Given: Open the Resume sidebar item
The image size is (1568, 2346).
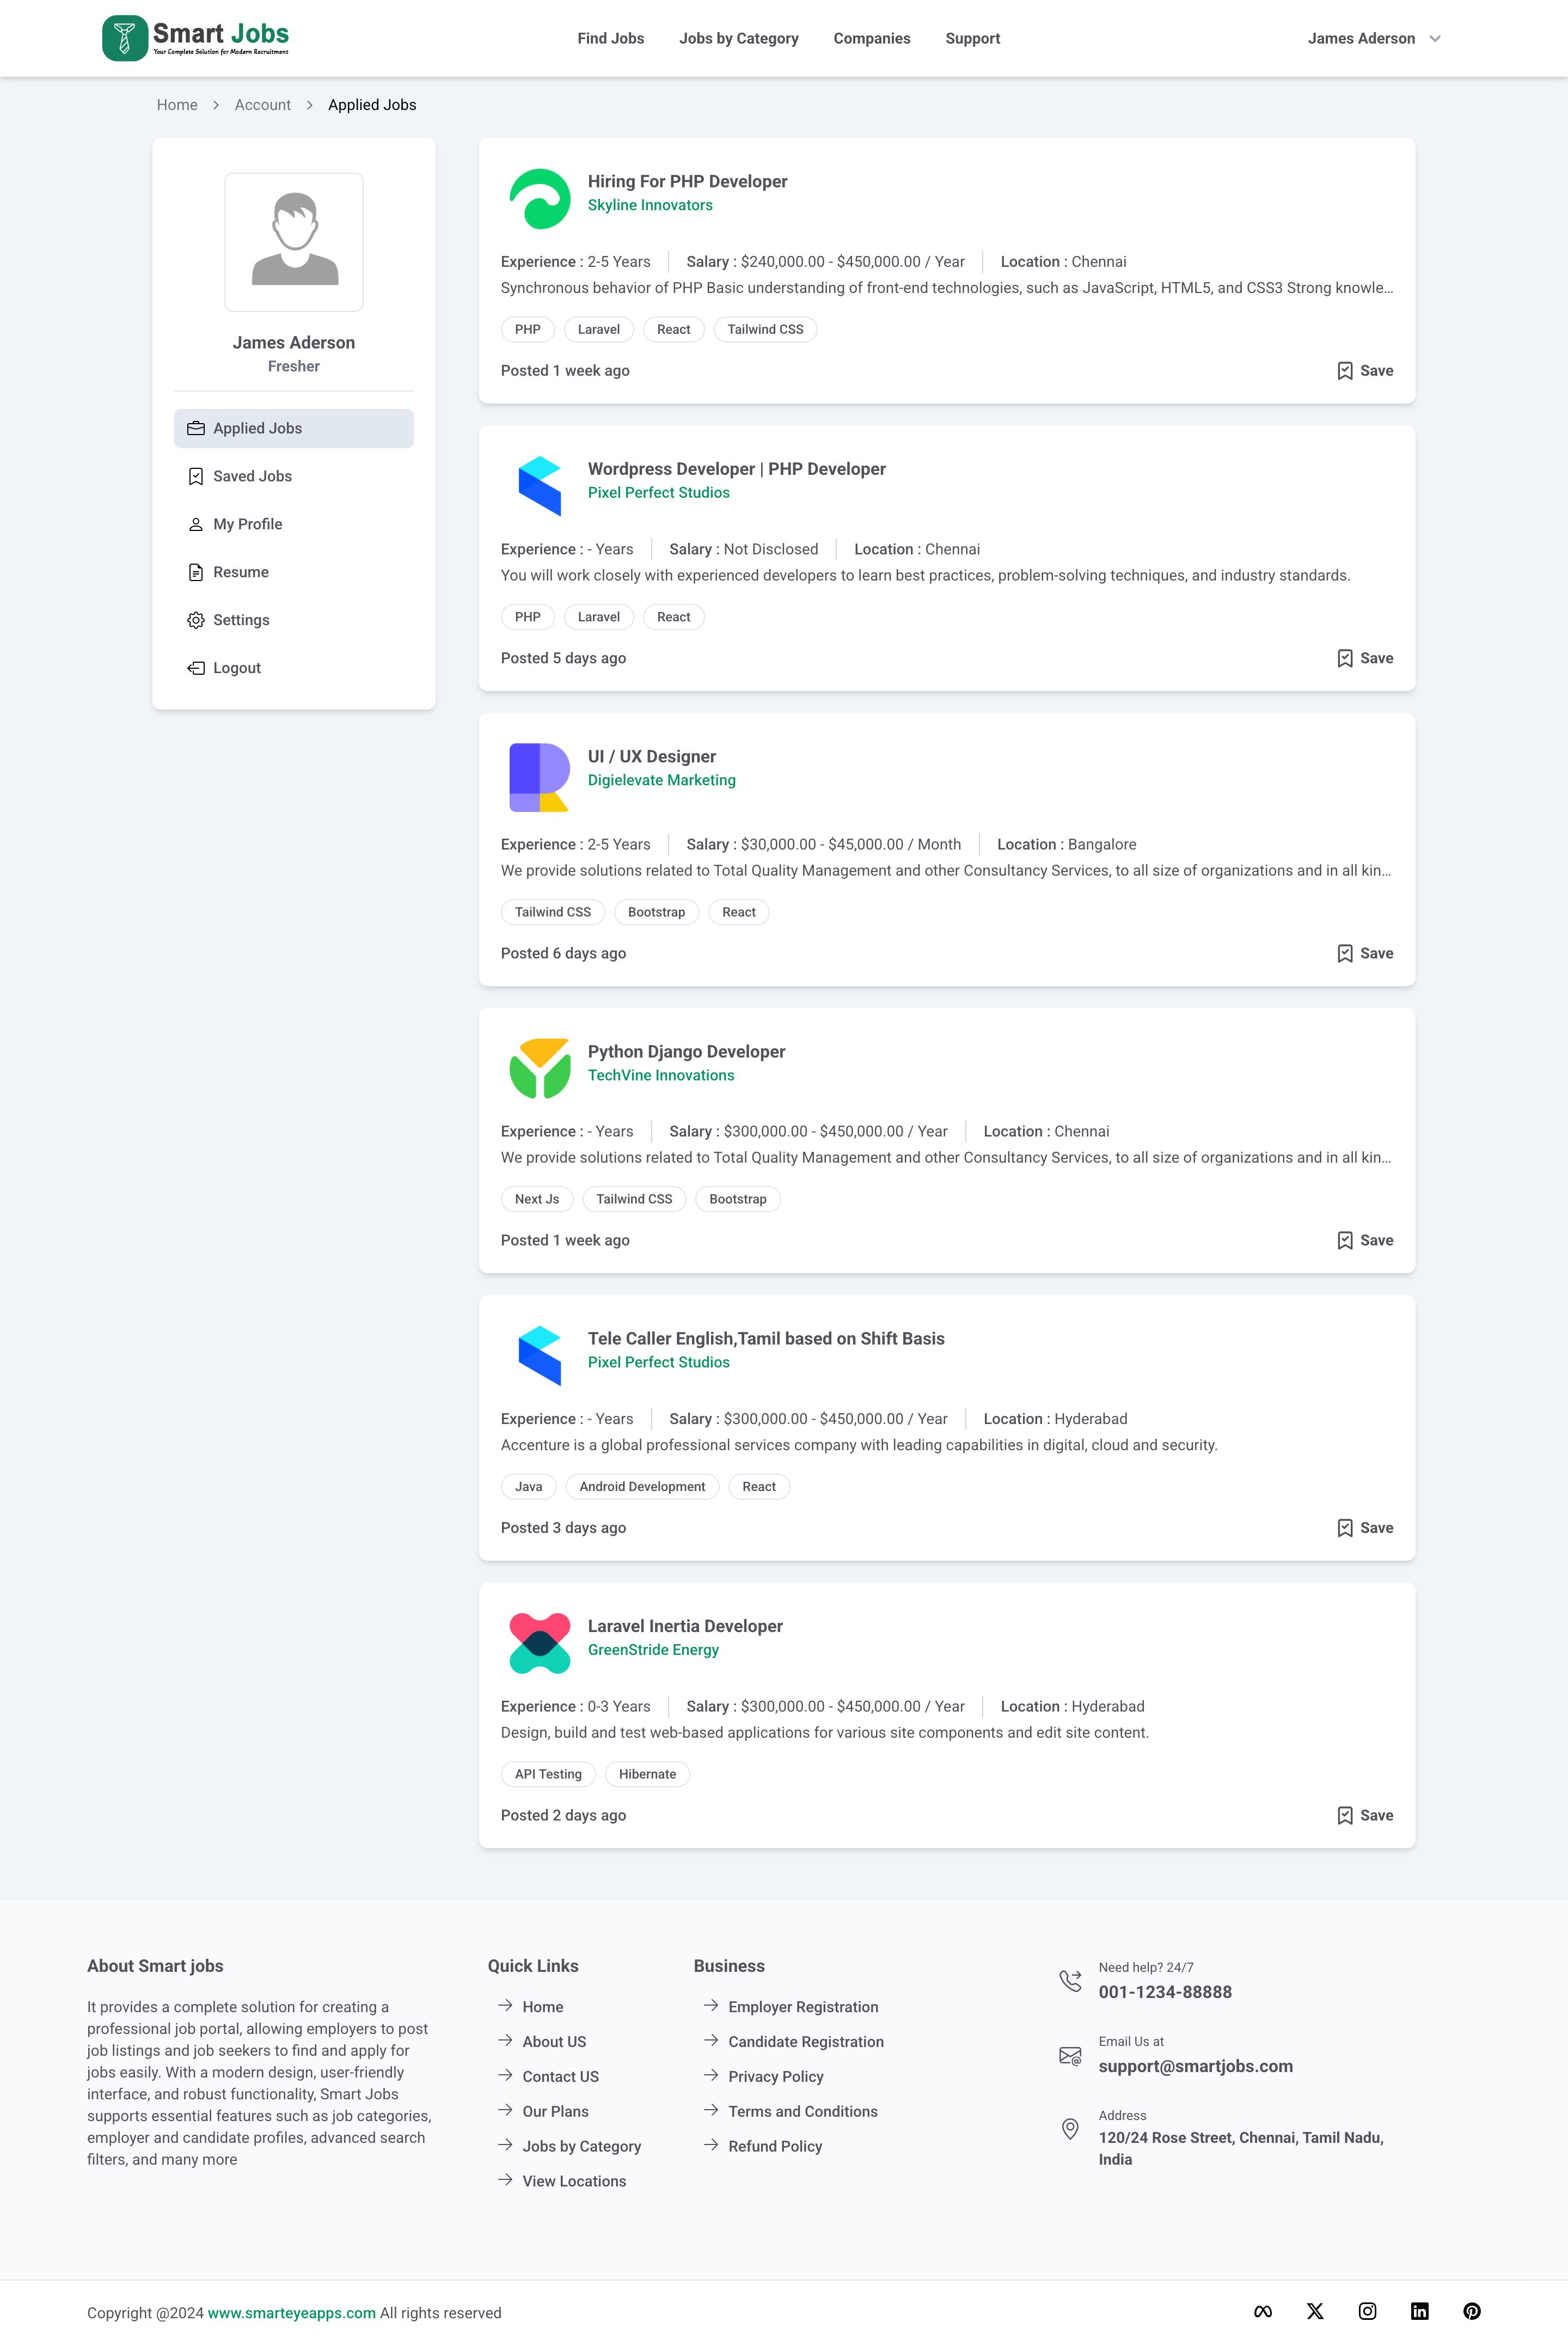Looking at the screenshot, I should pyautogui.click(x=240, y=572).
